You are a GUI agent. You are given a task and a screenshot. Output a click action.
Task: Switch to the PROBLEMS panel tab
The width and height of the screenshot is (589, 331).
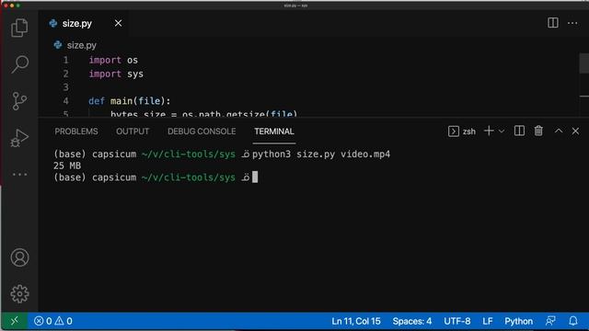[x=76, y=131]
